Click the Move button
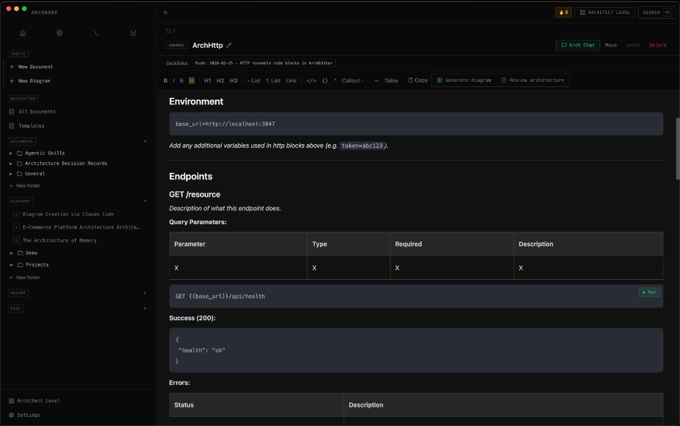The image size is (680, 426). click(x=611, y=45)
